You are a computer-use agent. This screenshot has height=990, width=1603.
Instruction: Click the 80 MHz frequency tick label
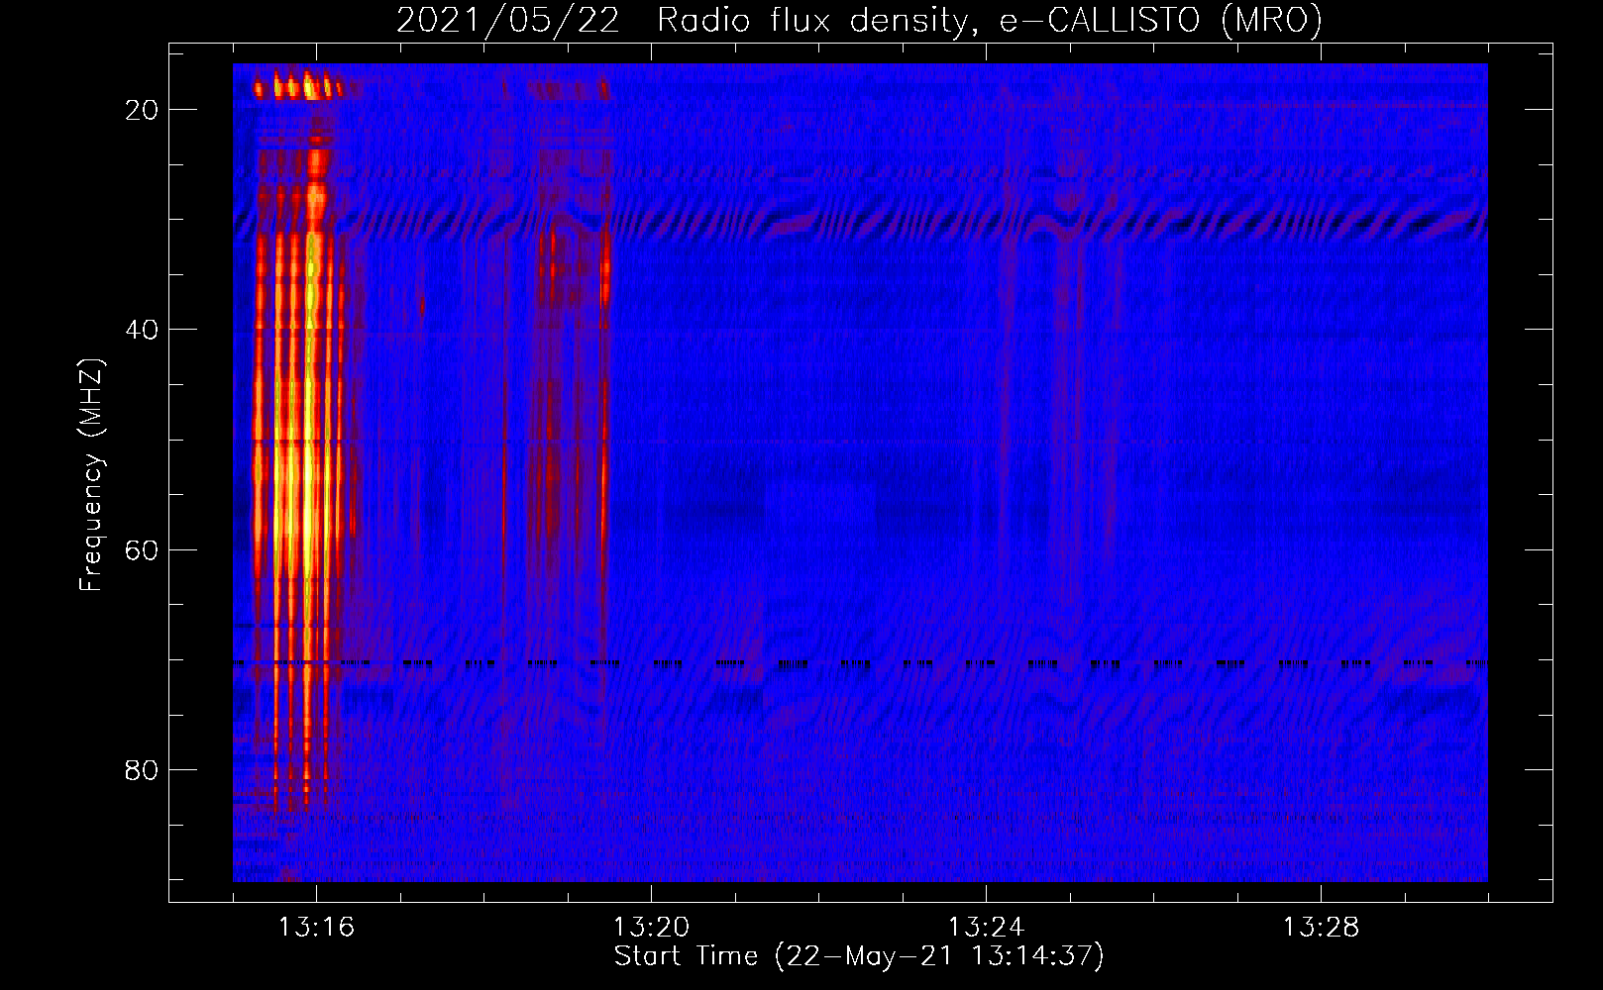tap(142, 770)
